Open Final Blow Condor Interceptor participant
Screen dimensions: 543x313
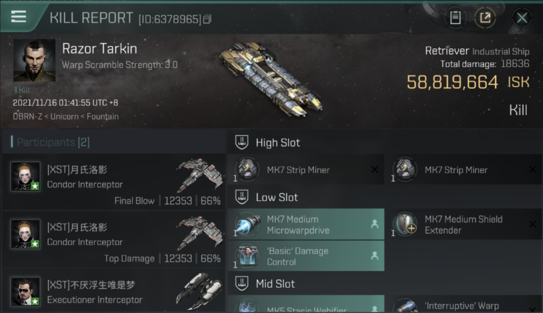tap(114, 182)
